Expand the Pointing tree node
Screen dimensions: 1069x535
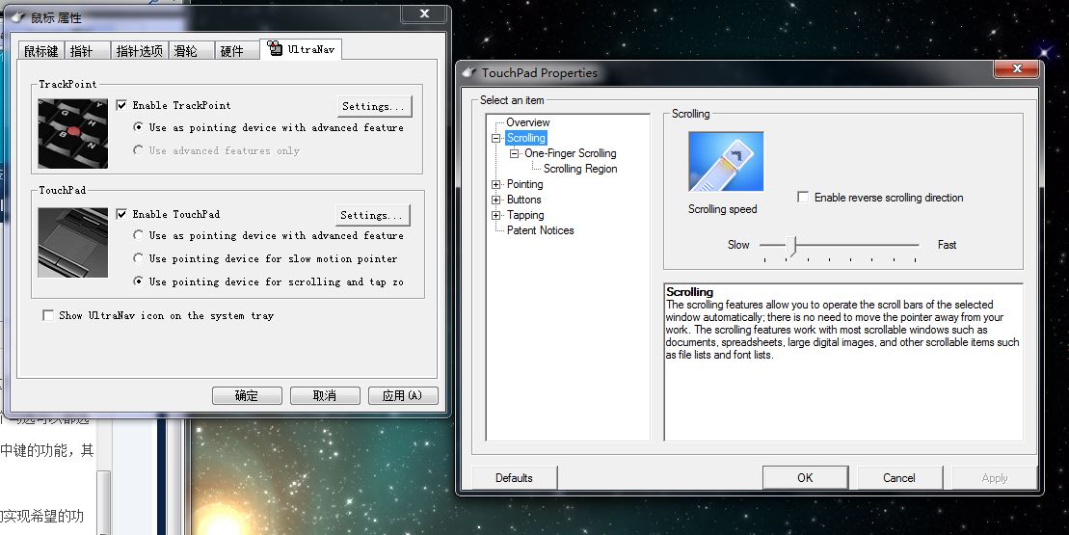click(x=496, y=184)
